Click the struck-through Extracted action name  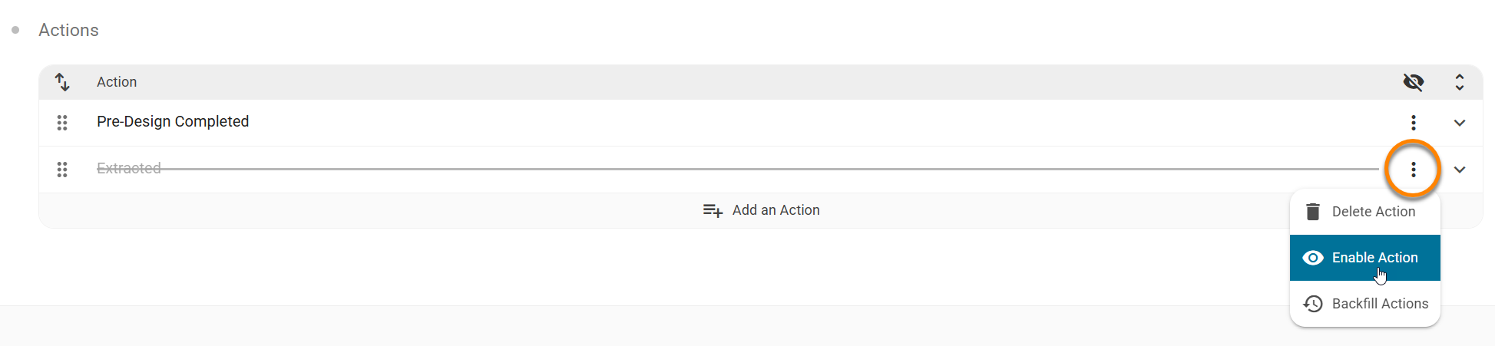coord(129,169)
